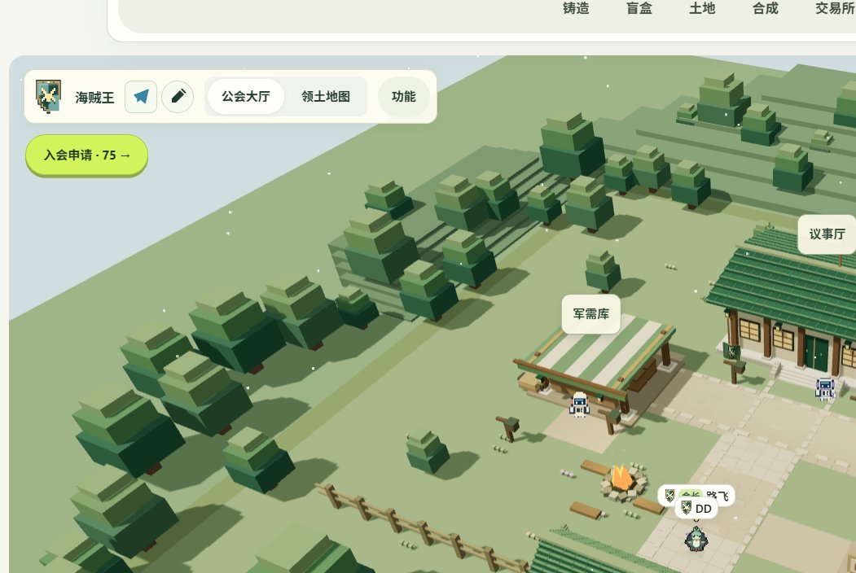856x573 pixels.
Task: Open the Telegram paper-plane icon
Action: 141,97
